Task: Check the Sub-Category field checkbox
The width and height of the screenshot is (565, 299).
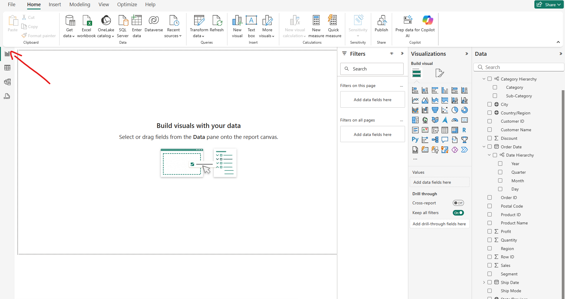Action: pyautogui.click(x=495, y=96)
